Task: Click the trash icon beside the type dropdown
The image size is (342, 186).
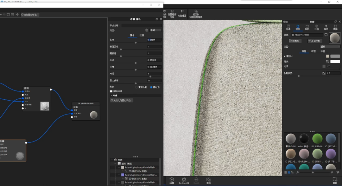Action: tap(147, 30)
